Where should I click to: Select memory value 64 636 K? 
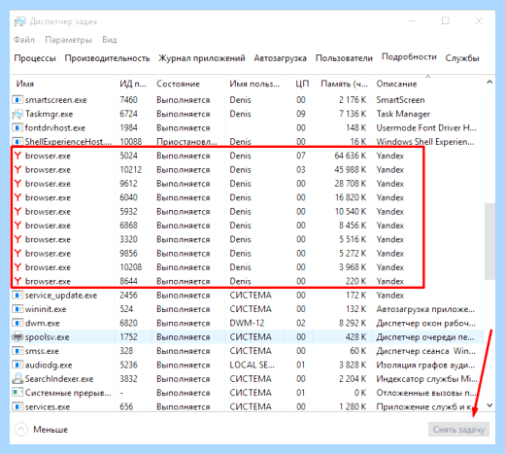[x=351, y=156]
